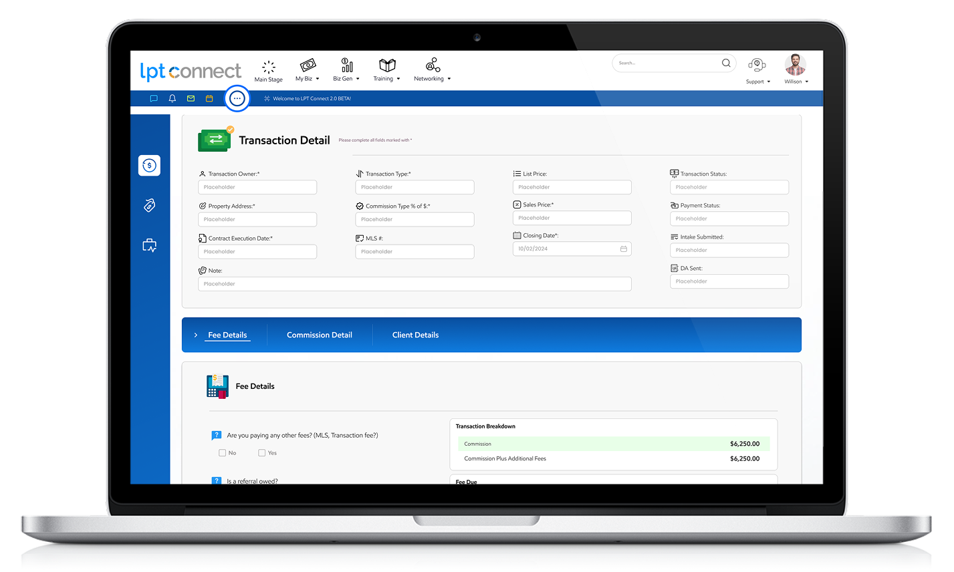Open the calendar icon in blue bar
This screenshot has width=954, height=572.
[209, 98]
